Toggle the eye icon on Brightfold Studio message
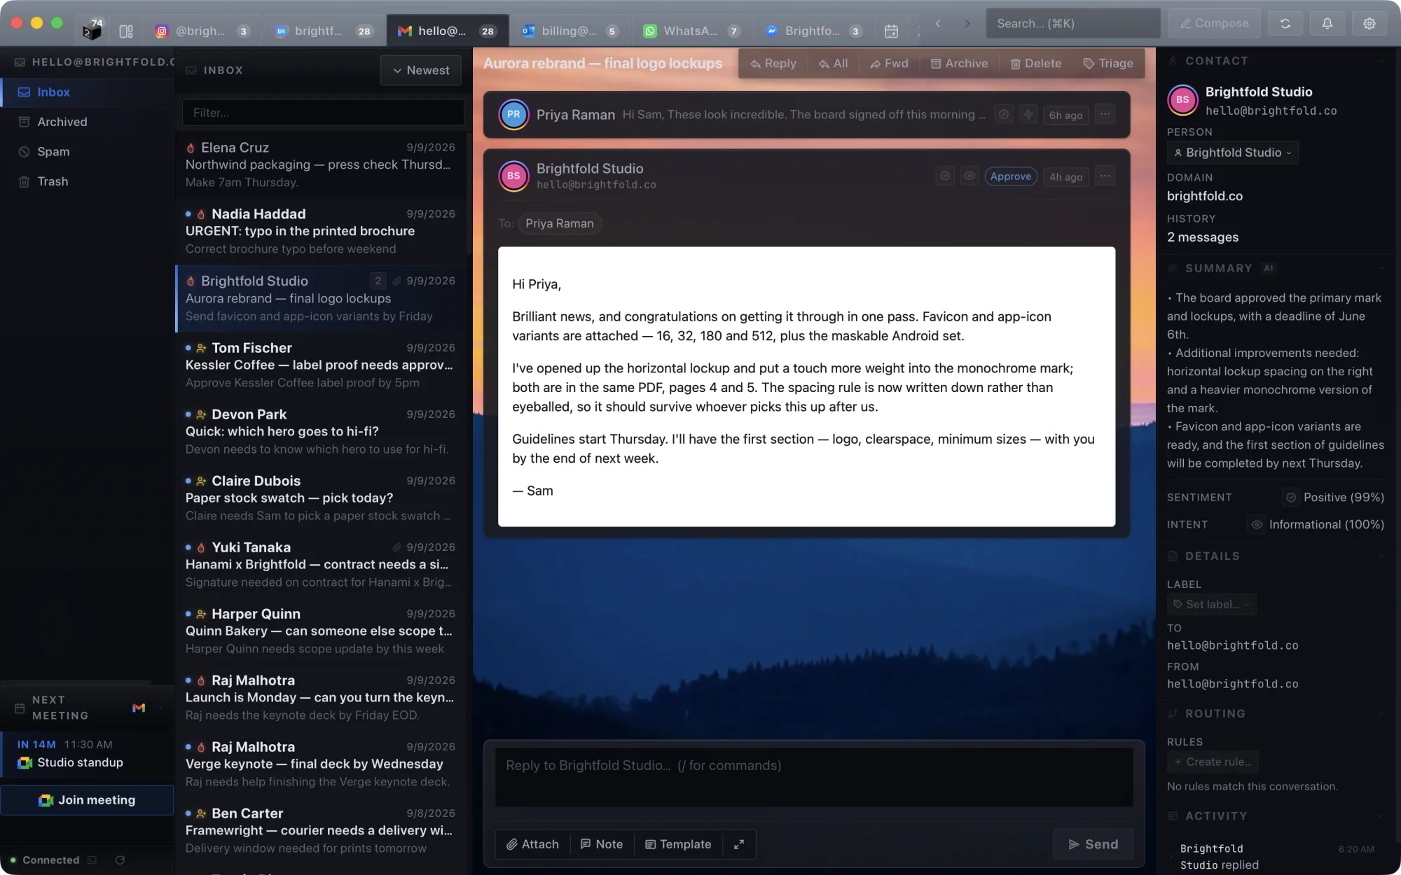This screenshot has height=875, width=1401. coord(969,176)
